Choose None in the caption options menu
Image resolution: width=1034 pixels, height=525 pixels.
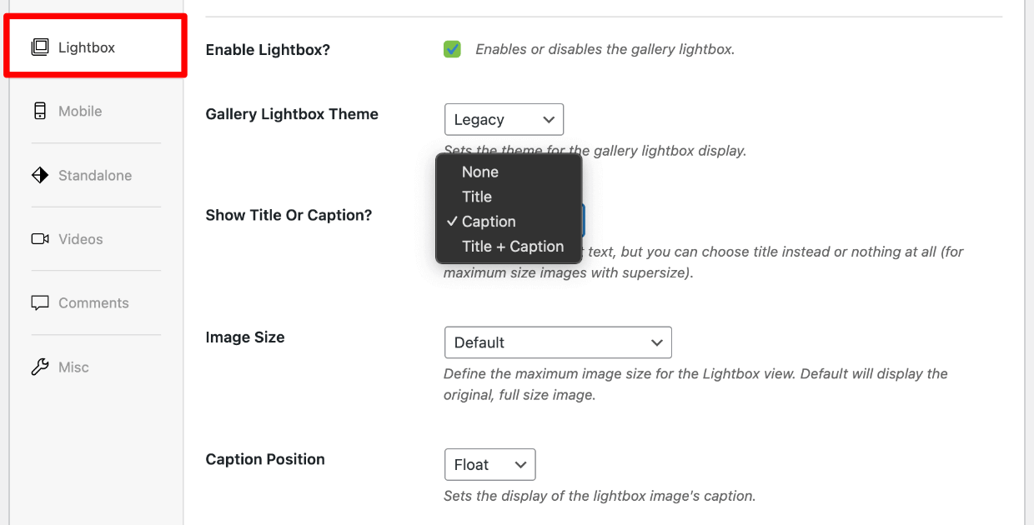point(480,172)
